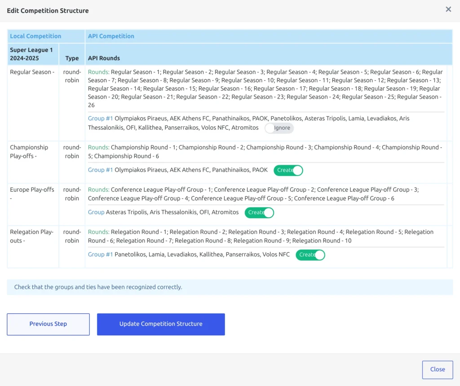Screen dimensions: 460x386
Task: Click team list Asteras Tripolis, Aris Thessalonikis, OFI
Action: pyautogui.click(x=172, y=212)
